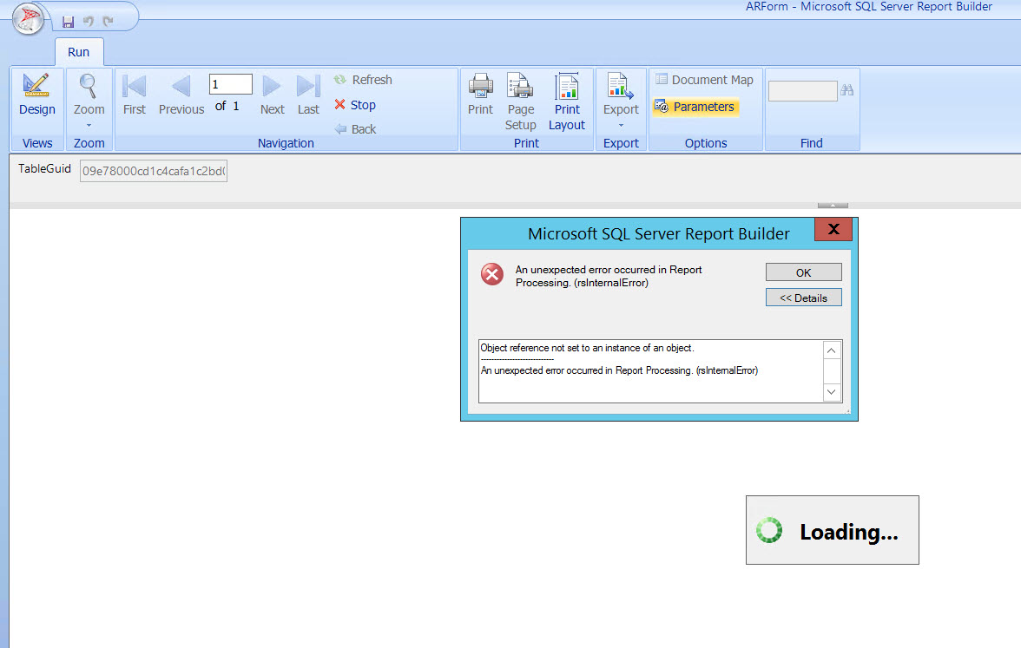Open the Report Builder application orb button

click(28, 18)
